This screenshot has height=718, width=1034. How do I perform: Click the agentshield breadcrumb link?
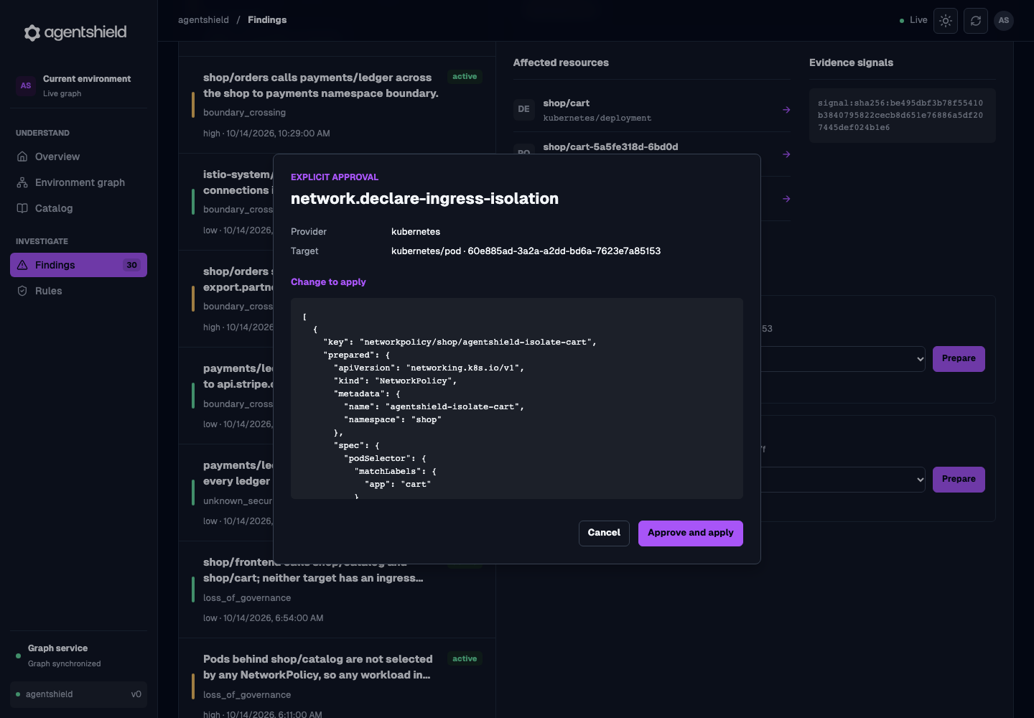point(203,20)
